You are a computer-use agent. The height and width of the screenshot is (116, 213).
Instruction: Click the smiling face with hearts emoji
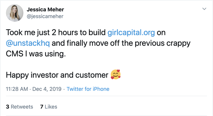click(116, 74)
